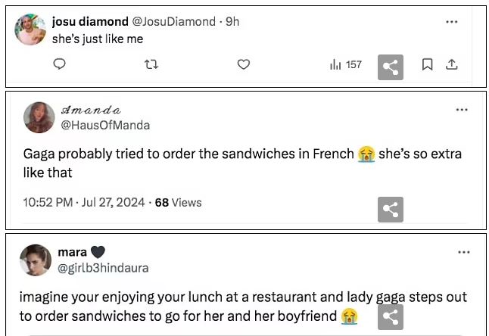The image size is (489, 336).
Task: Click mara's profile avatar
Action: (x=36, y=260)
